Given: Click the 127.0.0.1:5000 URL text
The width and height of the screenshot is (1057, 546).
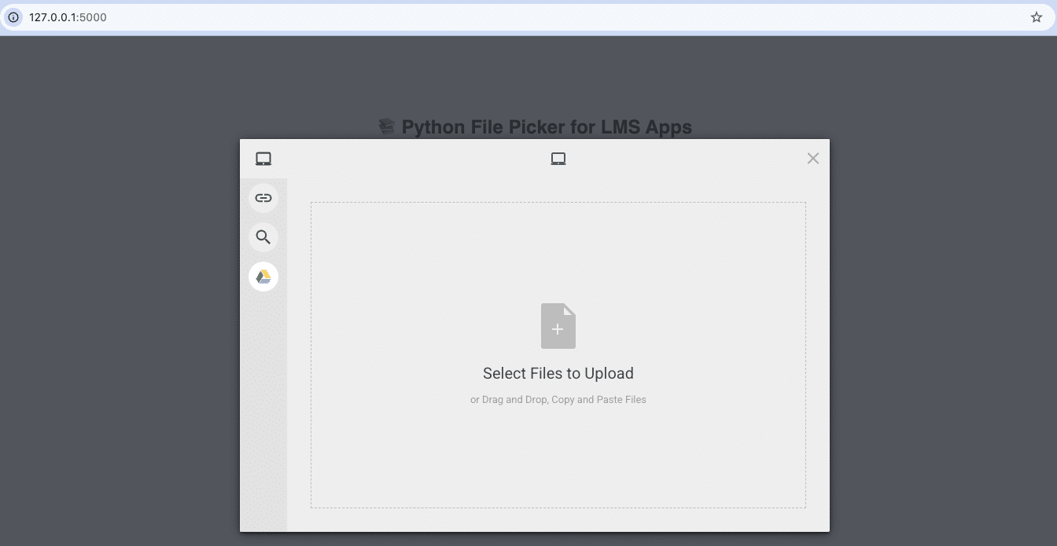Looking at the screenshot, I should pyautogui.click(x=69, y=16).
